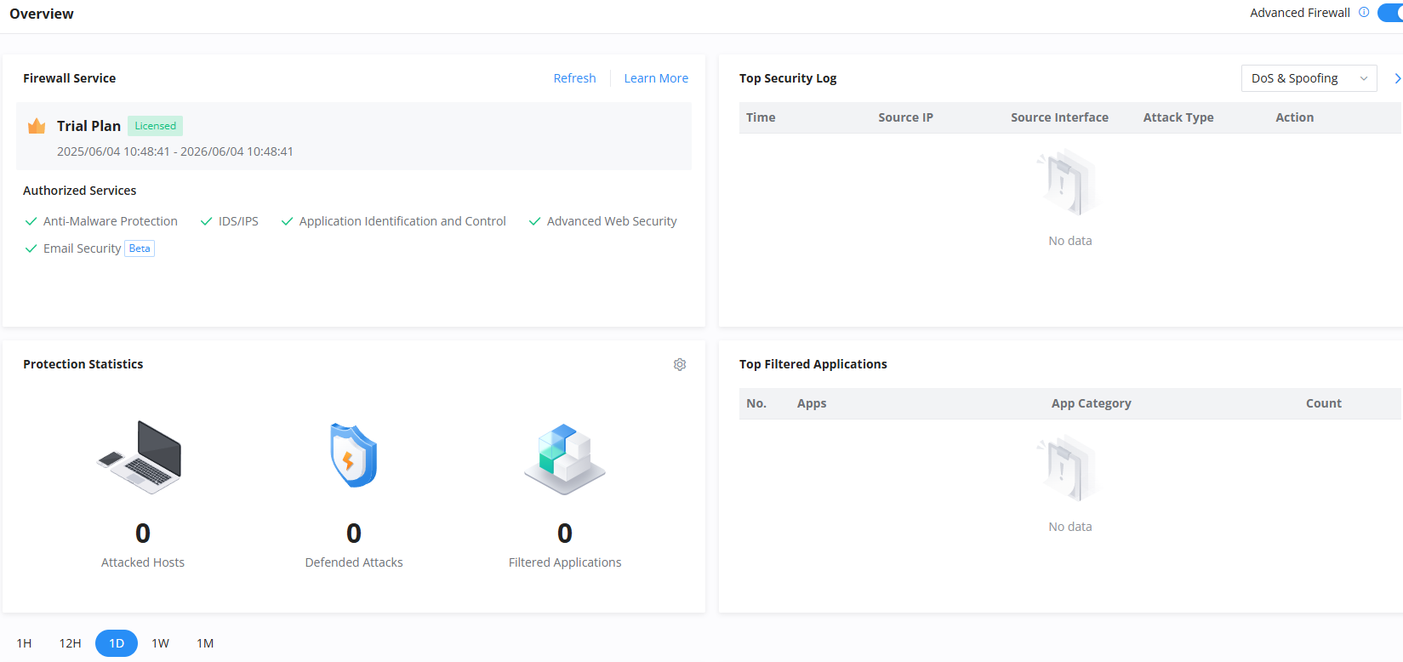Click the Filtered Applications cubes icon
This screenshot has height=662, width=1403.
[565, 459]
